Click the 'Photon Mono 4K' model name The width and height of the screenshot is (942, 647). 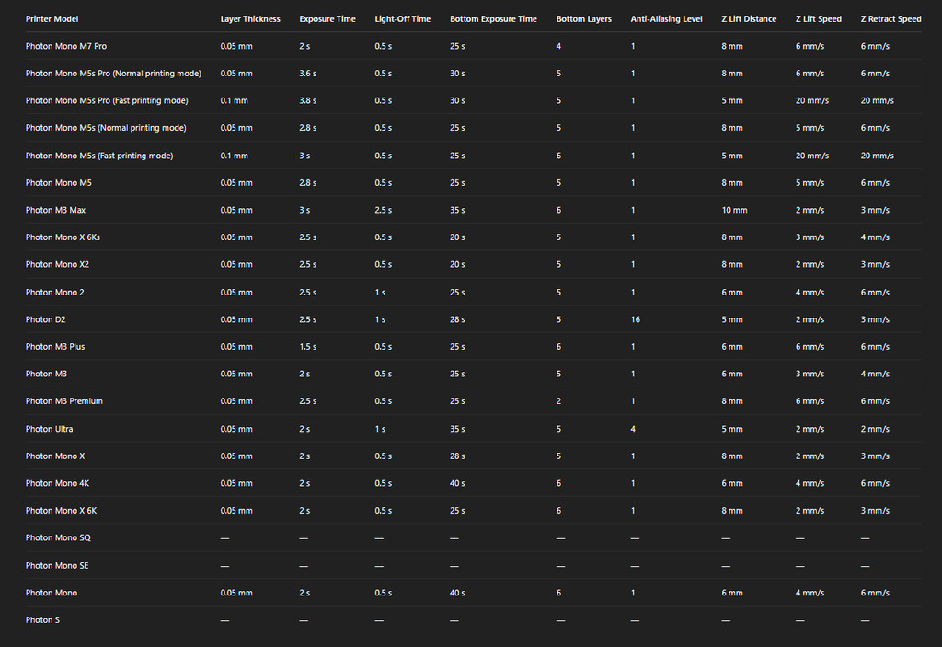pyautogui.click(x=57, y=483)
